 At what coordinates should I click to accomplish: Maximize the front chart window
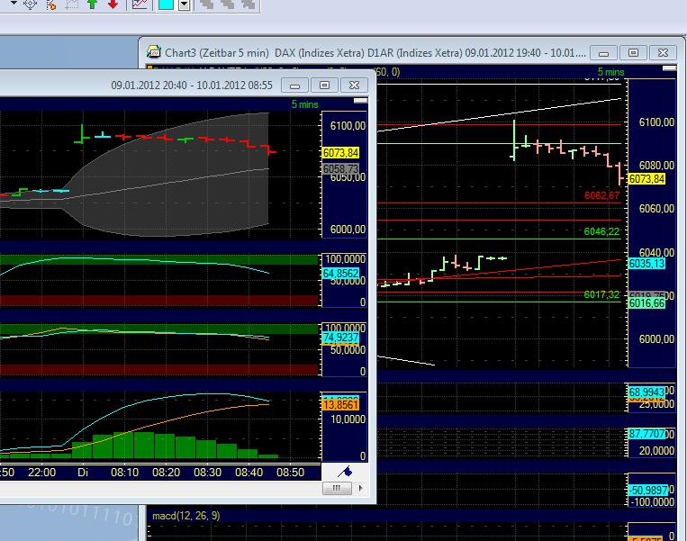[325, 85]
